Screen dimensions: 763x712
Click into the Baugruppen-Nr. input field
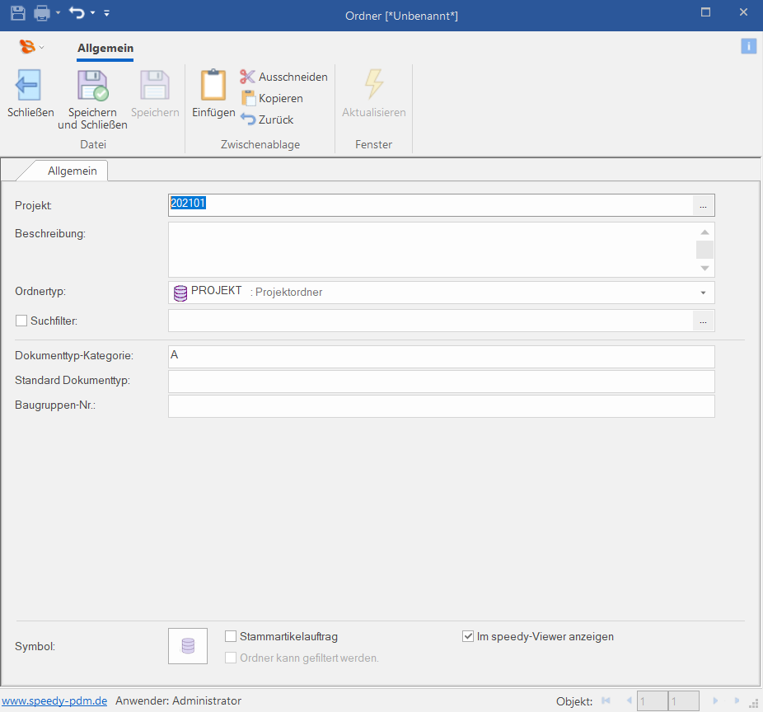(441, 406)
